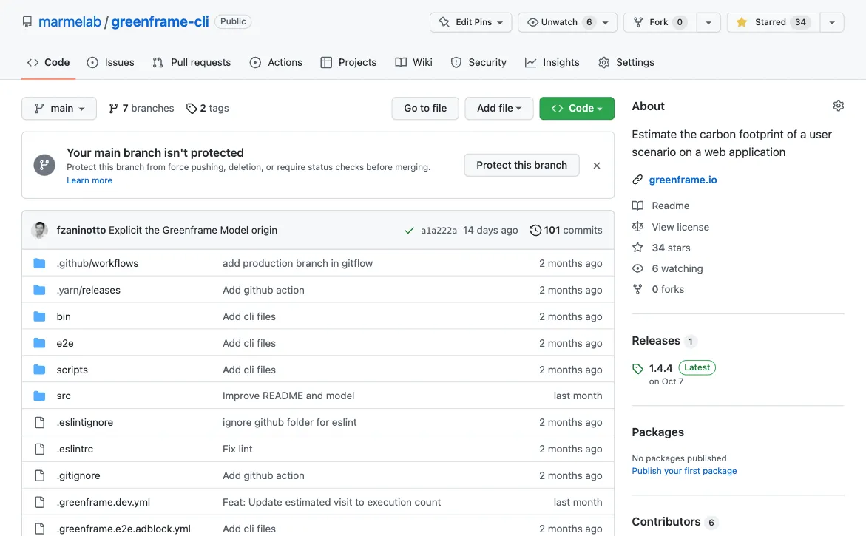Switch to the Insights tab
Image resolution: width=866 pixels, height=536 pixels.
(x=552, y=62)
